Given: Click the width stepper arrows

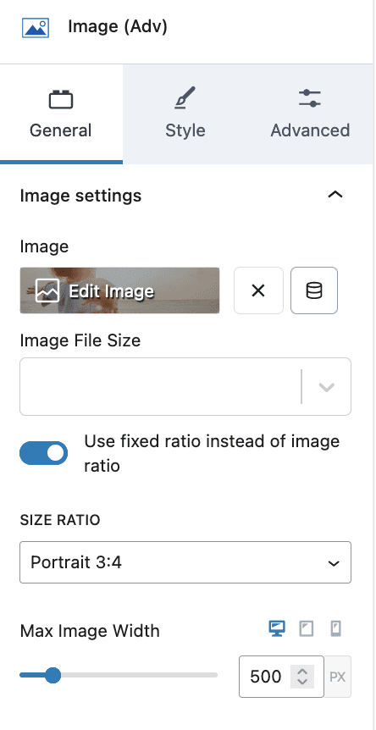Looking at the screenshot, I should click(x=302, y=677).
